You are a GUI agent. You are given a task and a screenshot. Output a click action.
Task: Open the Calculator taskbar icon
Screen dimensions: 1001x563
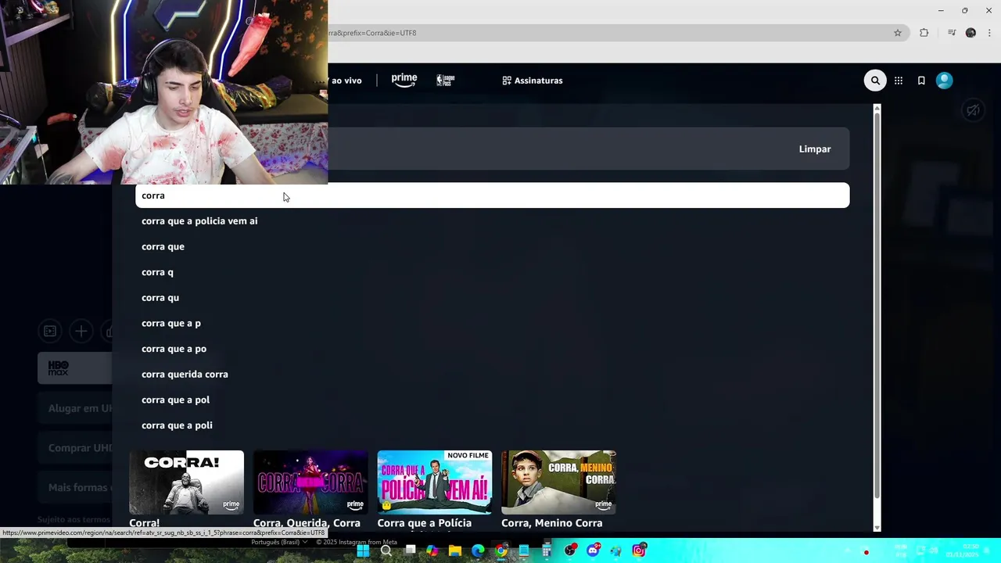pos(547,550)
